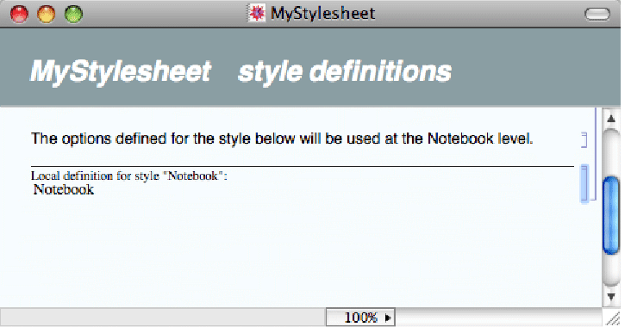Minimize the window with the yellow button
The image size is (631, 327).
[47, 14]
